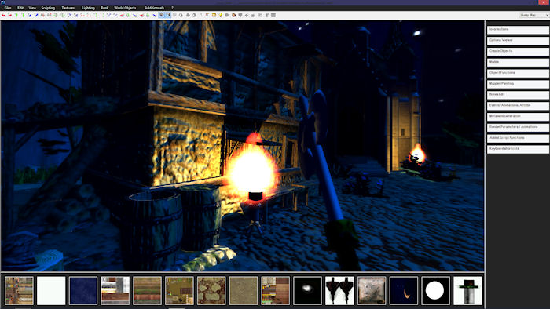Screen dimensions: 550x309
Task: Select the dark blue texture swatch
Action: point(83,290)
